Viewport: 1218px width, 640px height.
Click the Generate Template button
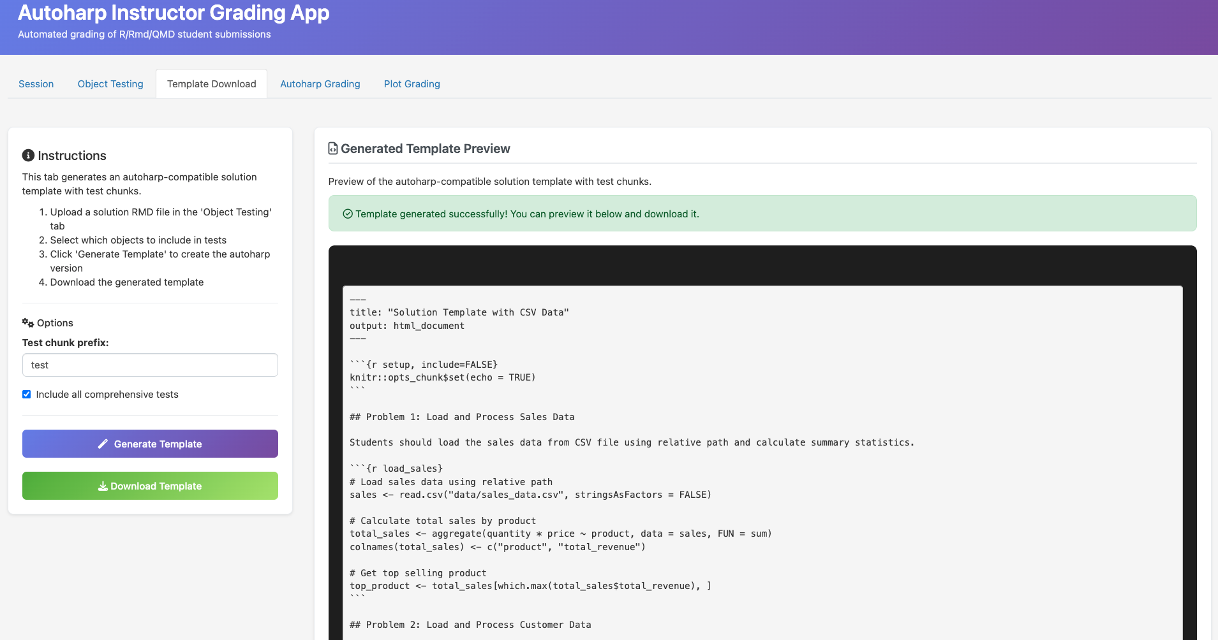(x=150, y=444)
